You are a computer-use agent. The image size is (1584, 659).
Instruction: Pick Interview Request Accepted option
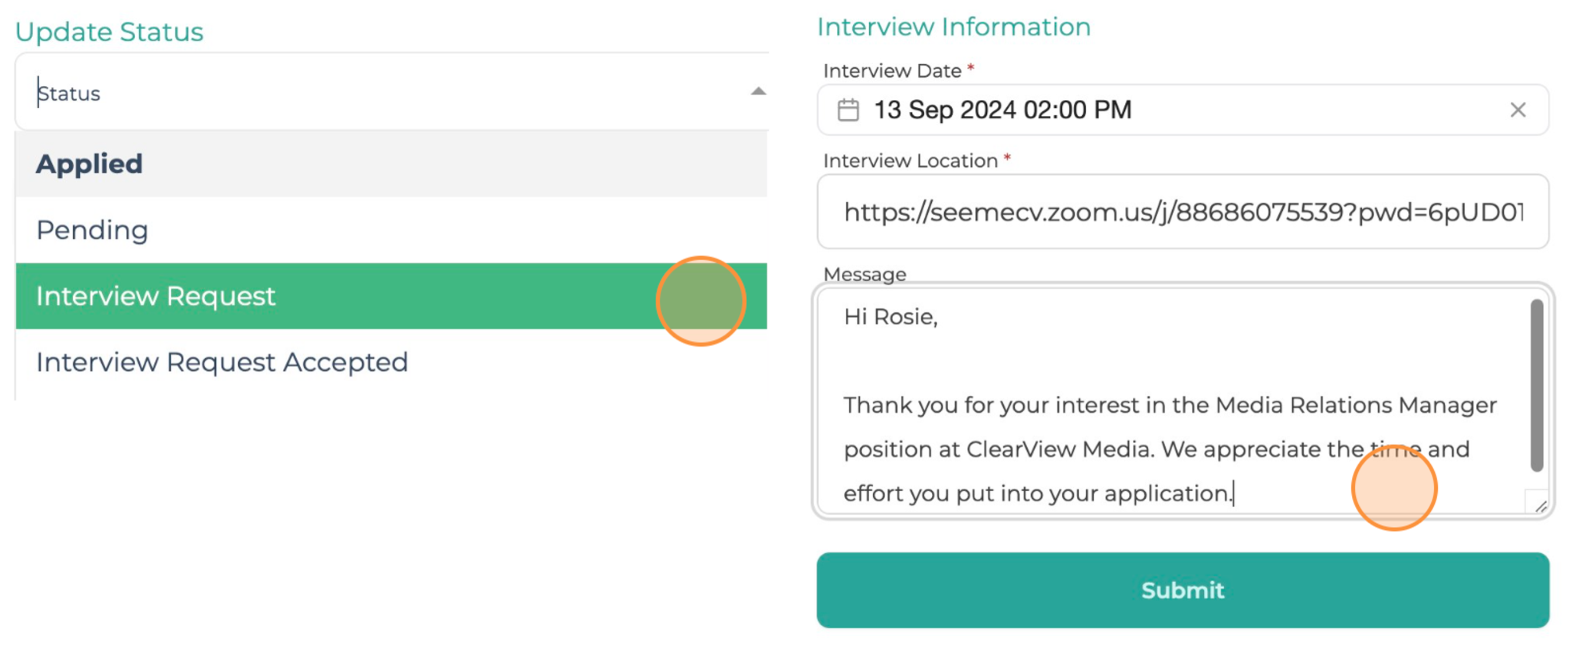[391, 362]
